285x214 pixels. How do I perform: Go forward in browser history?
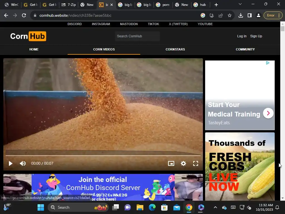click(15, 16)
